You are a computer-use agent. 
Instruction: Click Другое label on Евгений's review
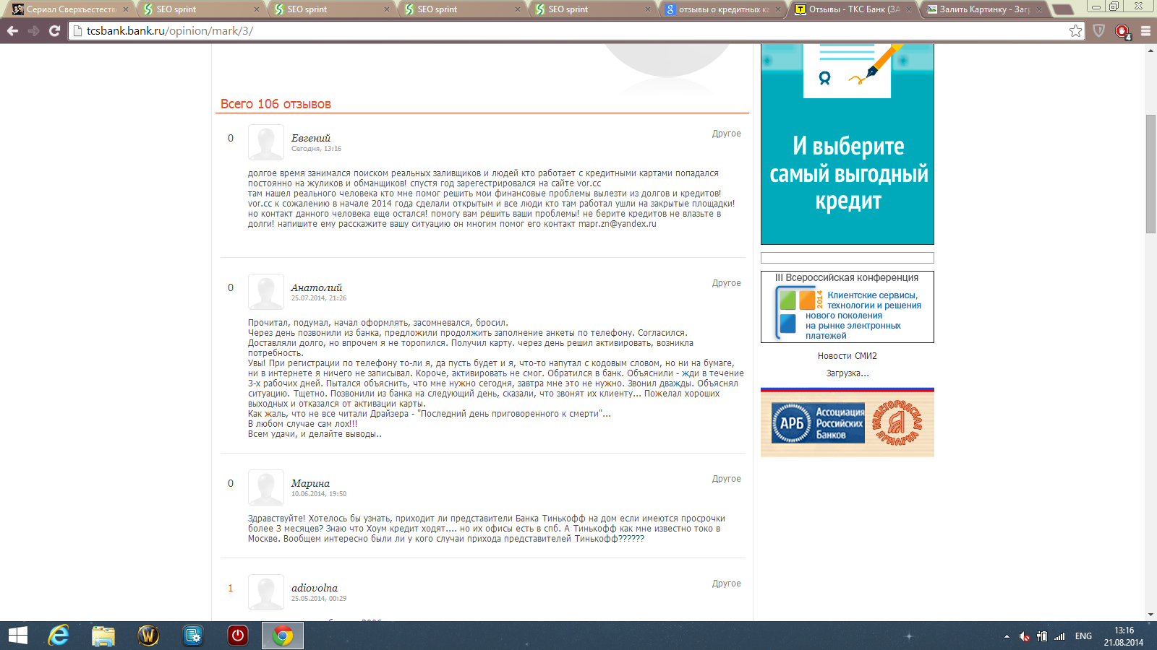[726, 134]
